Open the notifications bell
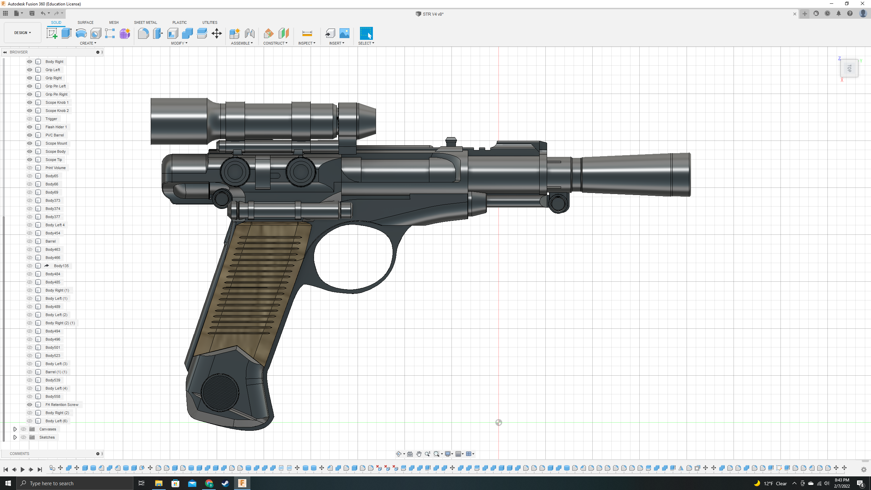The height and width of the screenshot is (490, 871). [839, 14]
